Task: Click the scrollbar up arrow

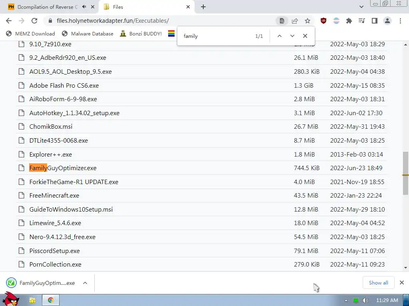Action: coord(405,45)
